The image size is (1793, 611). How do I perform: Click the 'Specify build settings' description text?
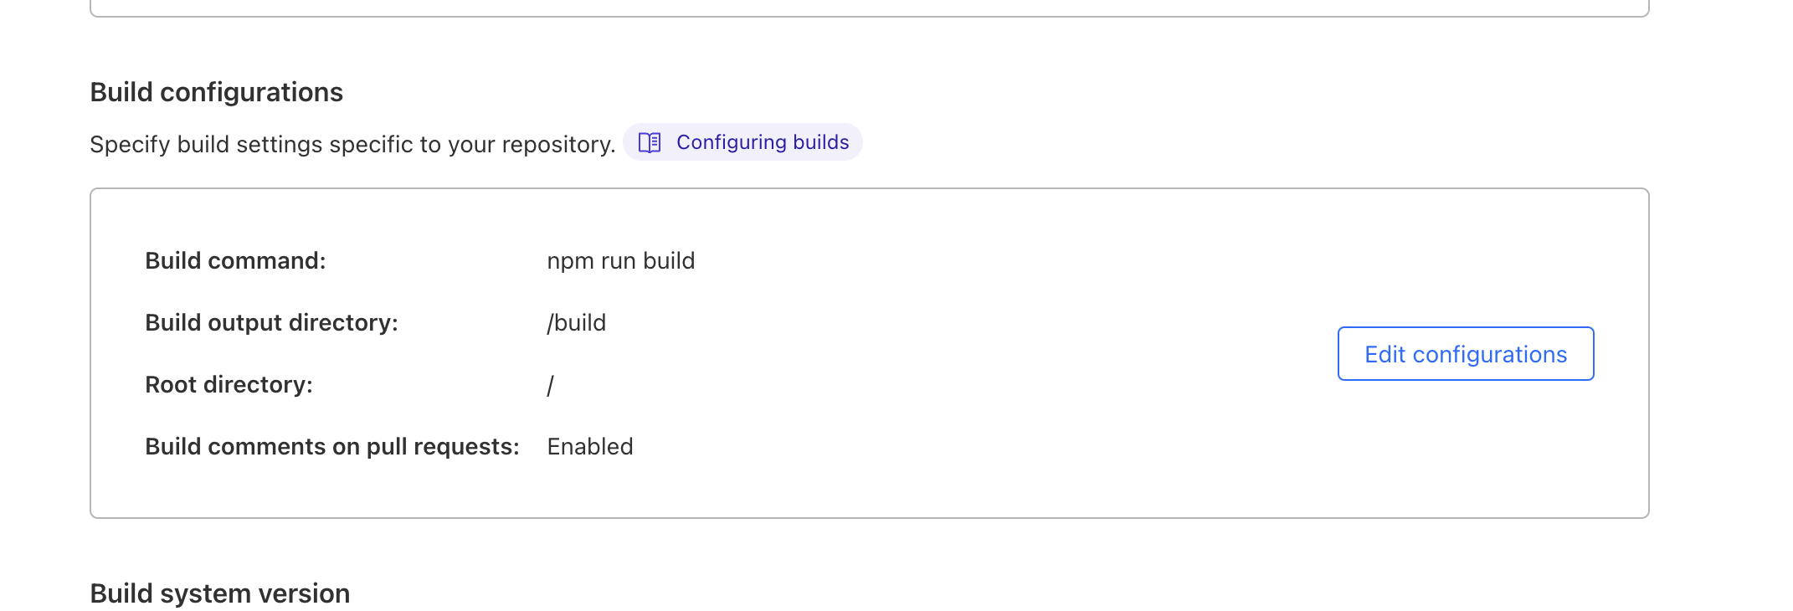pos(352,145)
